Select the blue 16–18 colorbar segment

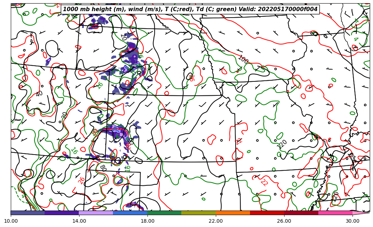pyautogui.click(x=130, y=213)
